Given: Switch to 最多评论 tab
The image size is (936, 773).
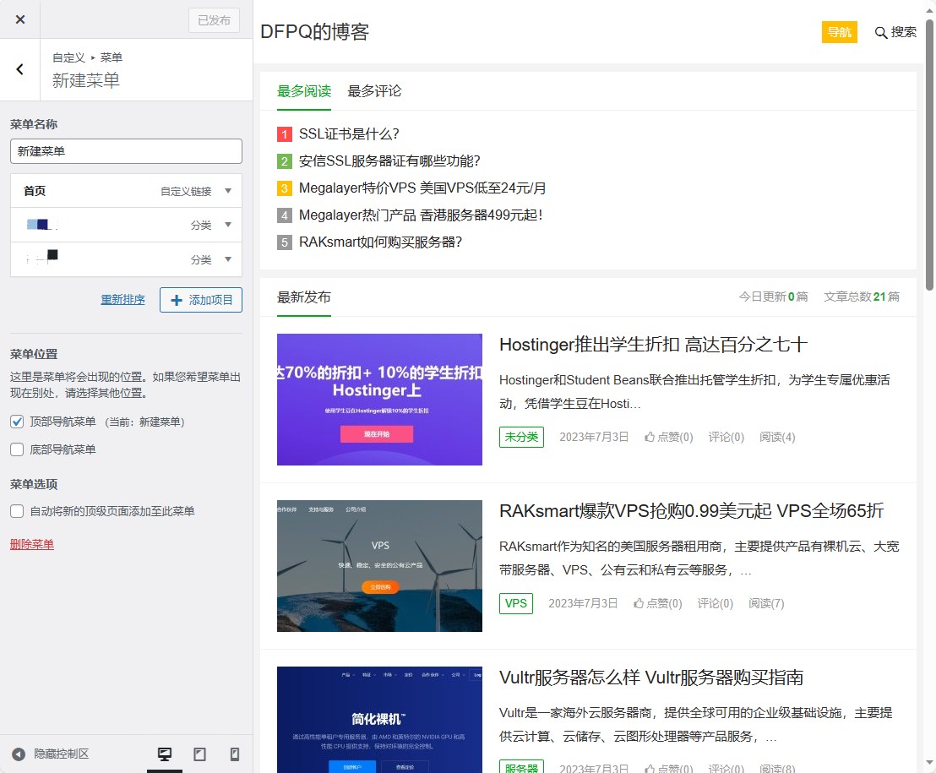Looking at the screenshot, I should pyautogui.click(x=374, y=91).
